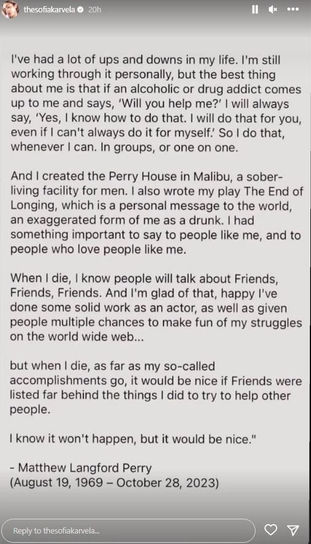Viewport: 311px width, 544px height.
Task: Click the "world wide web..." line
Action: click(x=77, y=337)
